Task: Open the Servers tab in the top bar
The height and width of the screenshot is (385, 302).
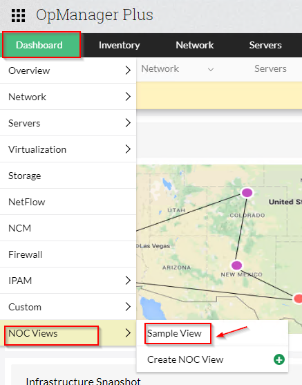Action: [x=265, y=45]
